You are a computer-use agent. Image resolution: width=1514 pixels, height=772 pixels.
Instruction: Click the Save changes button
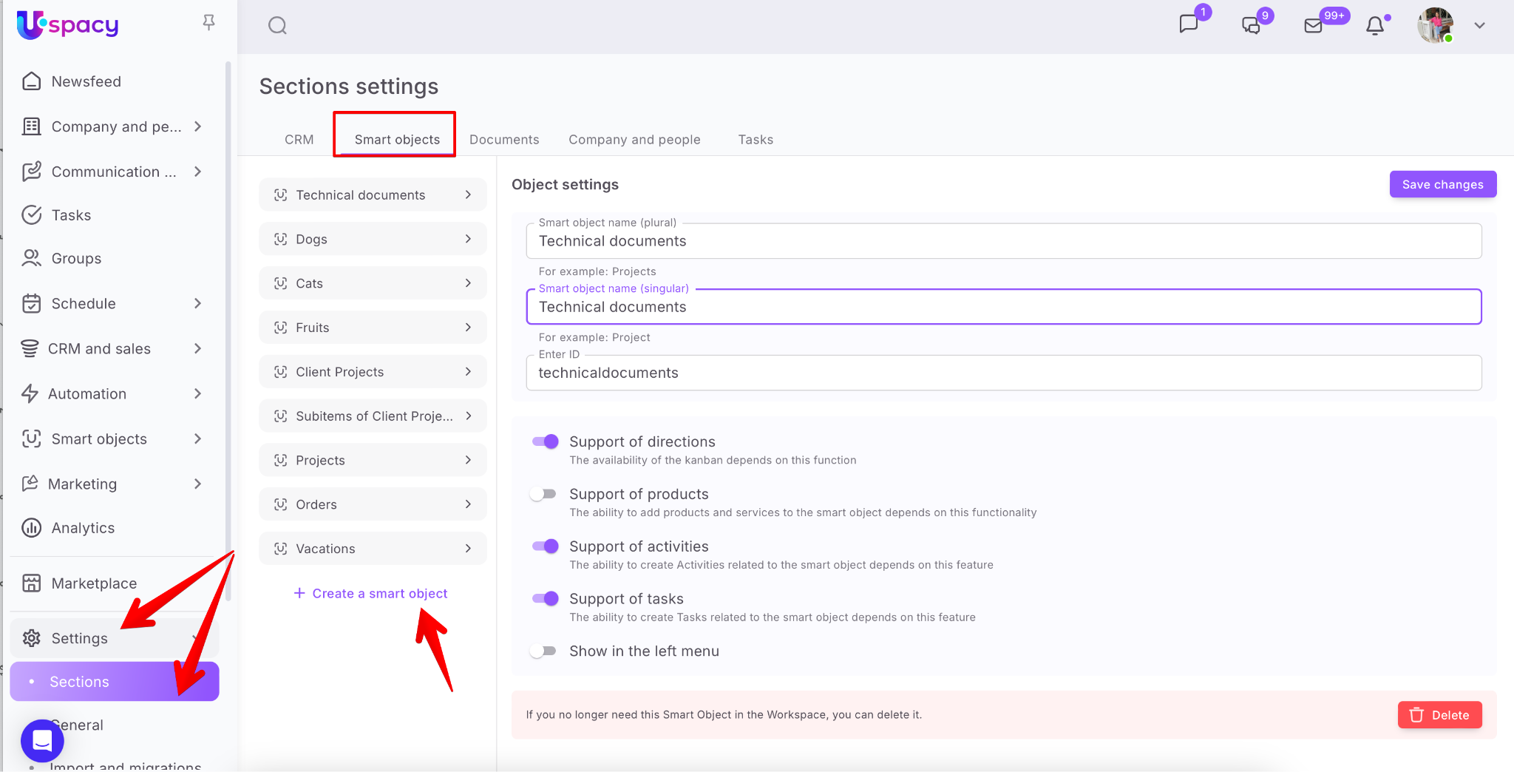(1442, 185)
